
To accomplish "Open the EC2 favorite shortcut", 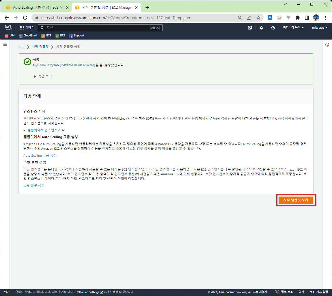I will [46, 36].
